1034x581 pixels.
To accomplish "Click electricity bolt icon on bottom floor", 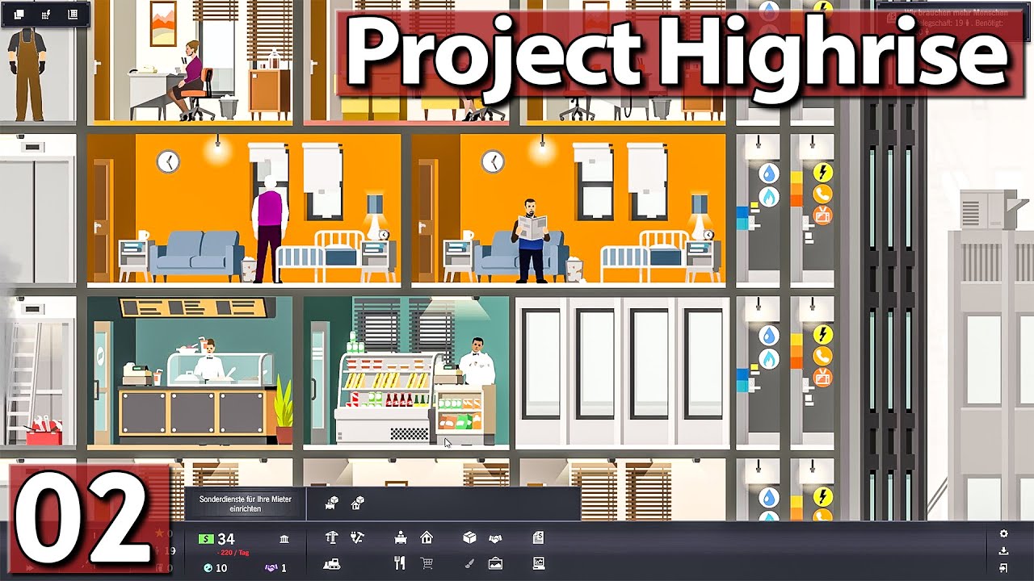I will point(822,496).
